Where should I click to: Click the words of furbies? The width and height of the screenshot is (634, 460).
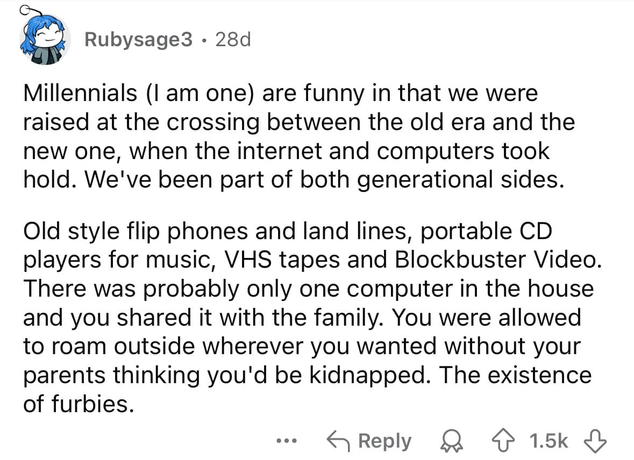[x=79, y=404]
